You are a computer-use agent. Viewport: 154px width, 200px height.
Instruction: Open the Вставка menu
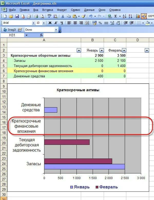[x=47, y=10]
